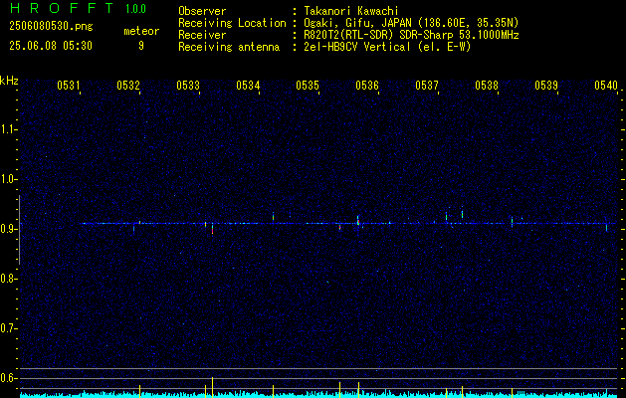Click the Receiving antenna 2el-HB9CV line
This screenshot has width=626, height=398.
pyautogui.click(x=387, y=47)
